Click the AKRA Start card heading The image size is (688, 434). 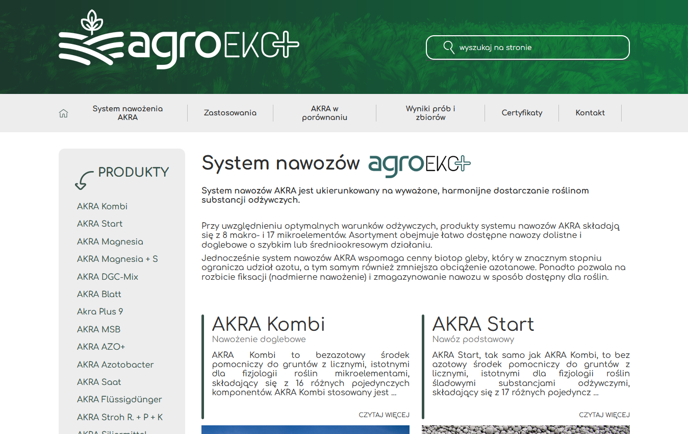[483, 324]
